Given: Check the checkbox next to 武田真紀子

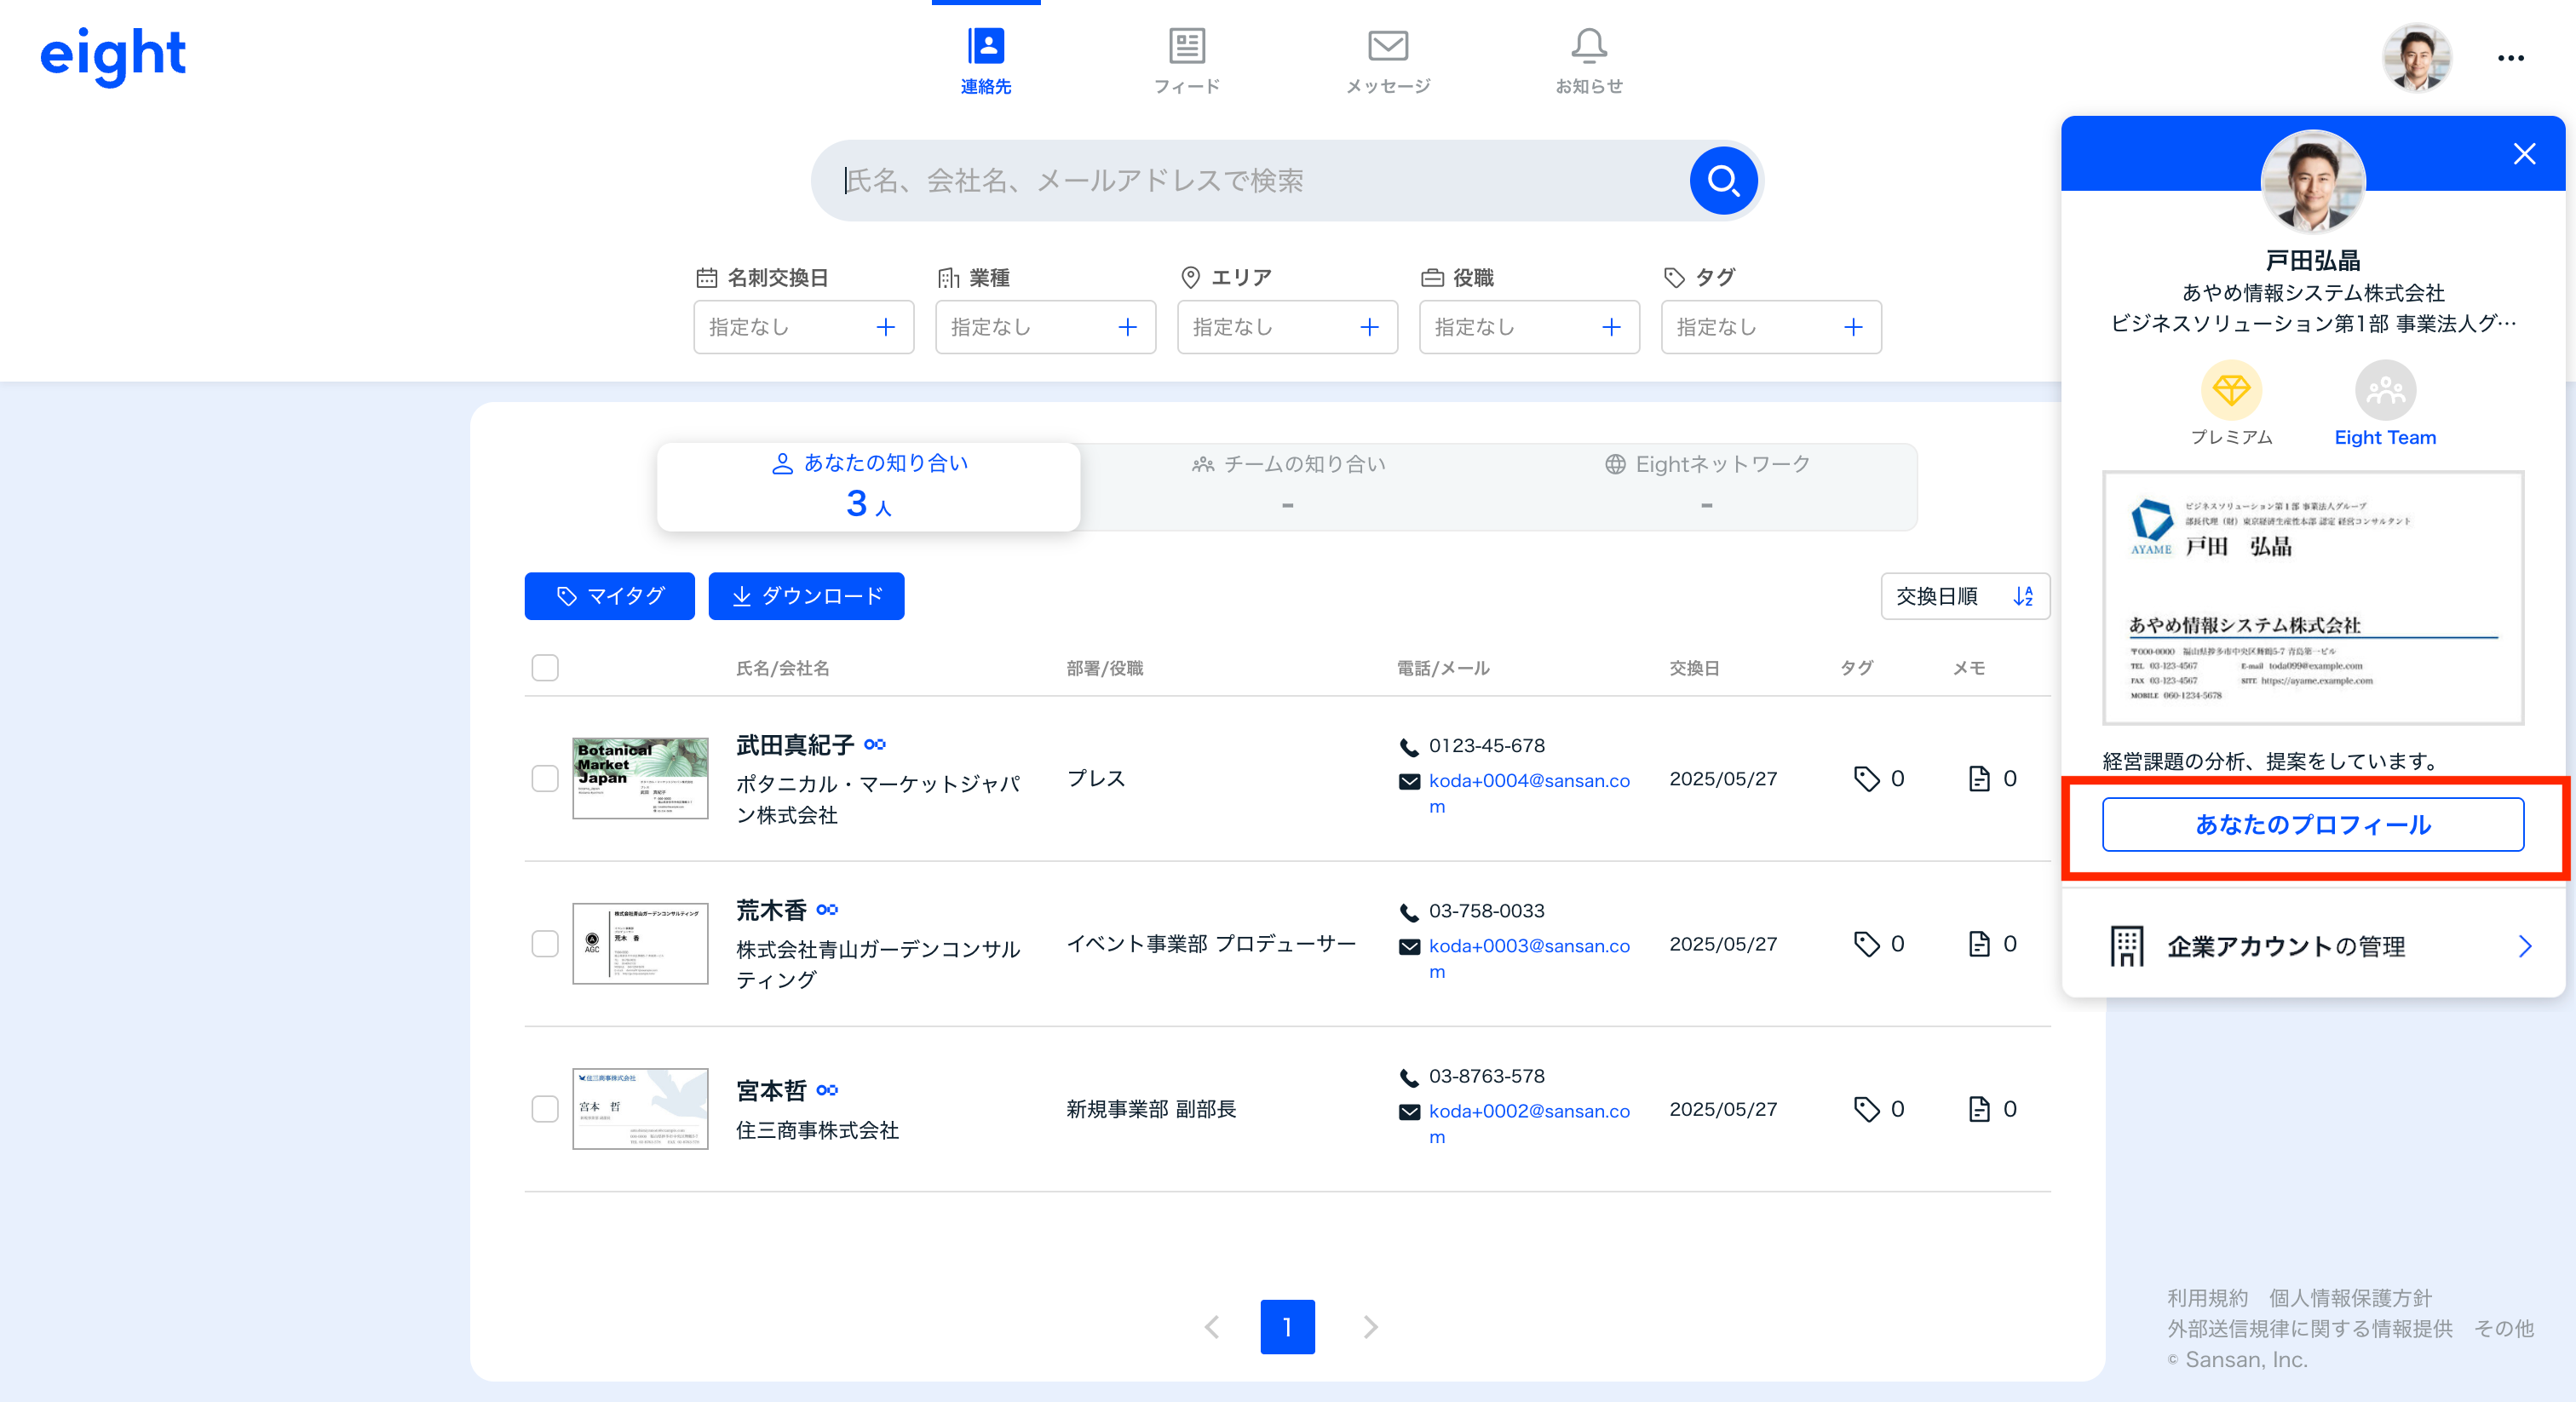Looking at the screenshot, I should 545,780.
